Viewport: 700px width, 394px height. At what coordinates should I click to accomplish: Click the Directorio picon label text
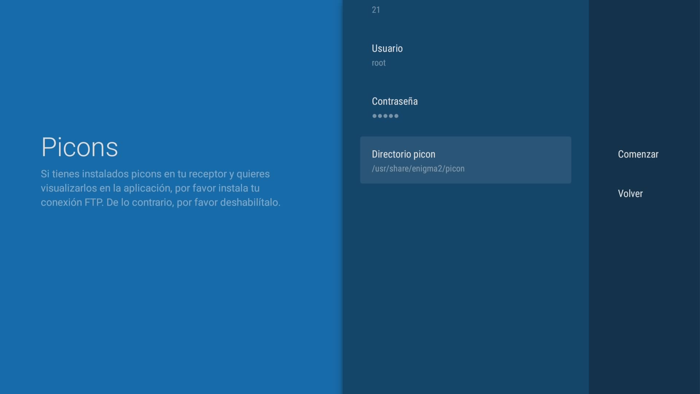pos(403,154)
